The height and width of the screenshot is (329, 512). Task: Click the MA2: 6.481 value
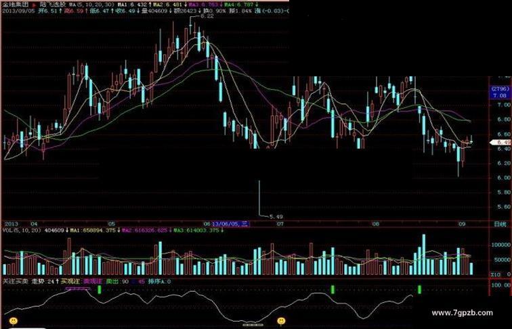click(x=169, y=5)
